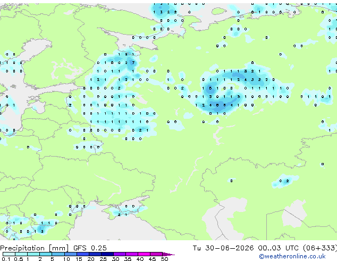Click the legend scale label 30
This screenshot has height=261, width=337.
click(x=115, y=259)
